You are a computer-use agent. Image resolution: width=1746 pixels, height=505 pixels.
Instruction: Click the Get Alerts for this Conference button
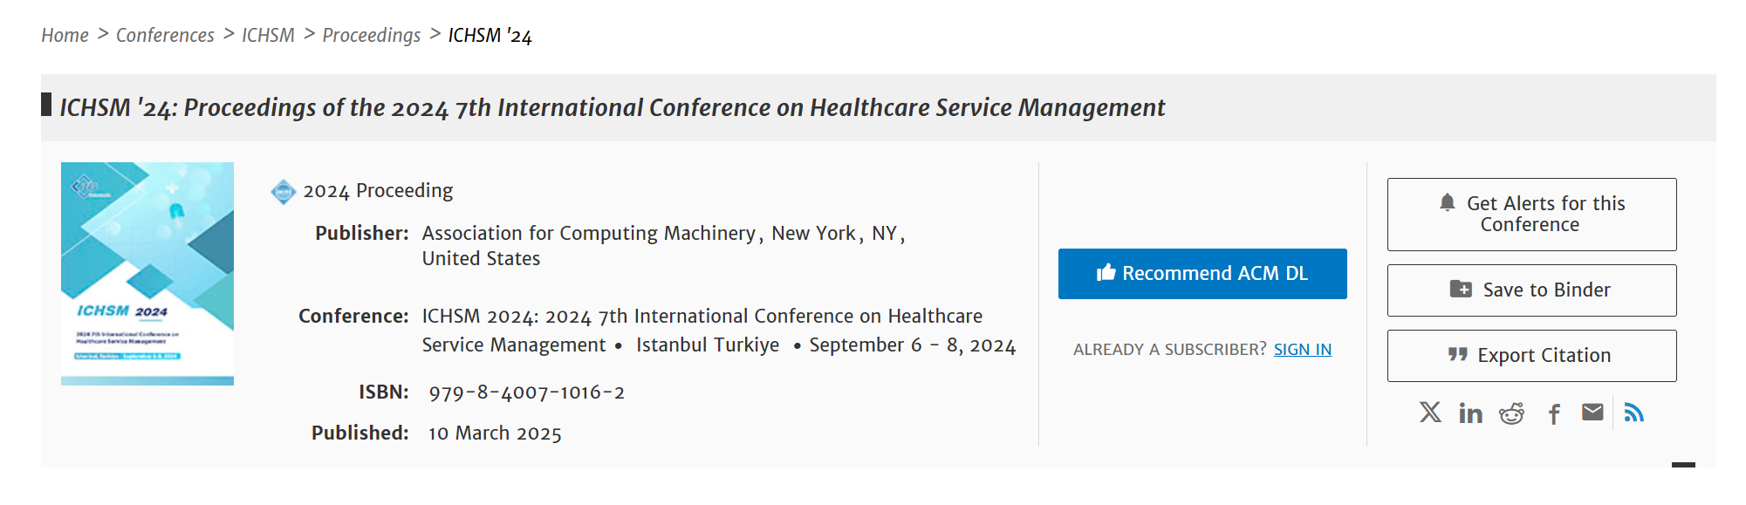pos(1531,215)
